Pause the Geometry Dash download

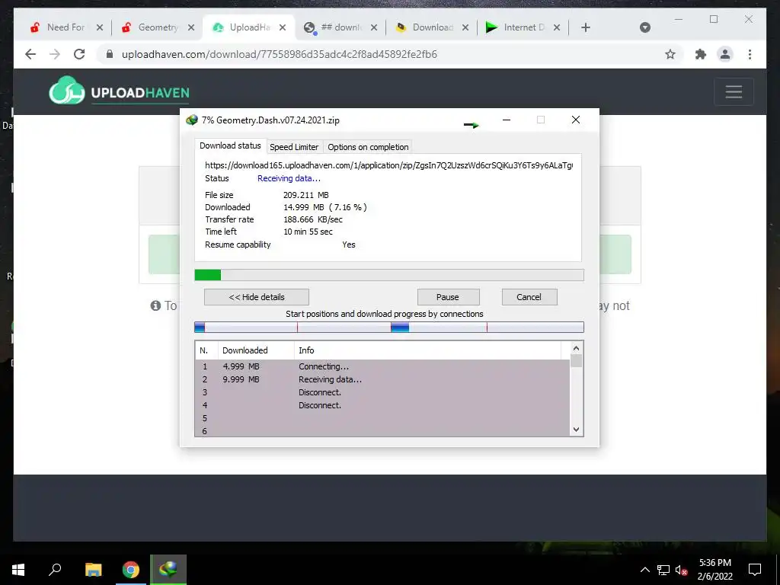[x=448, y=297]
